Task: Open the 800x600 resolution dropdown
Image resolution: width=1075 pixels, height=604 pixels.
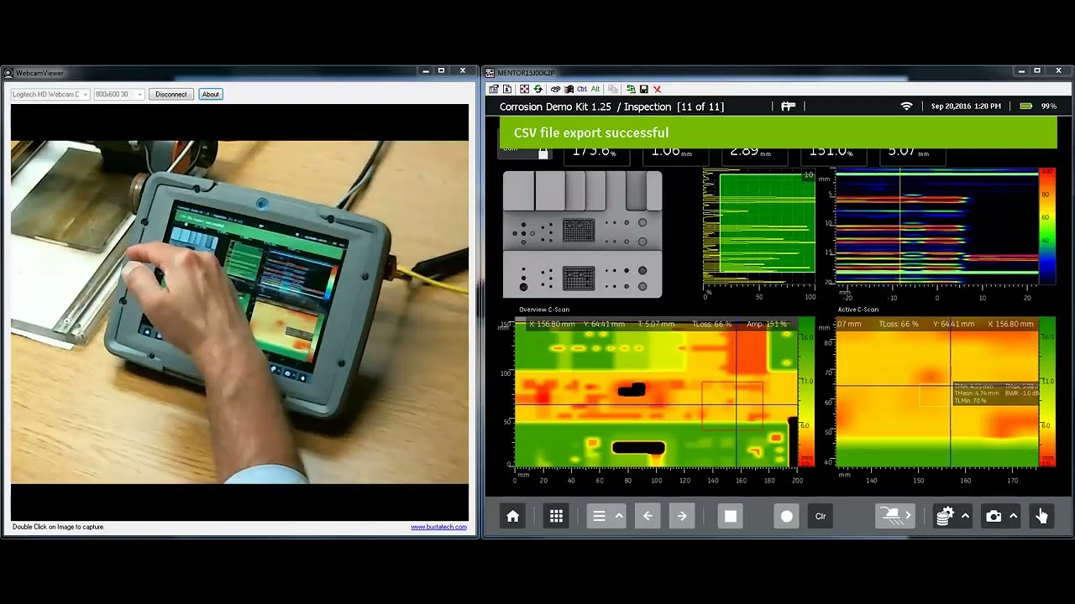Action: point(118,94)
